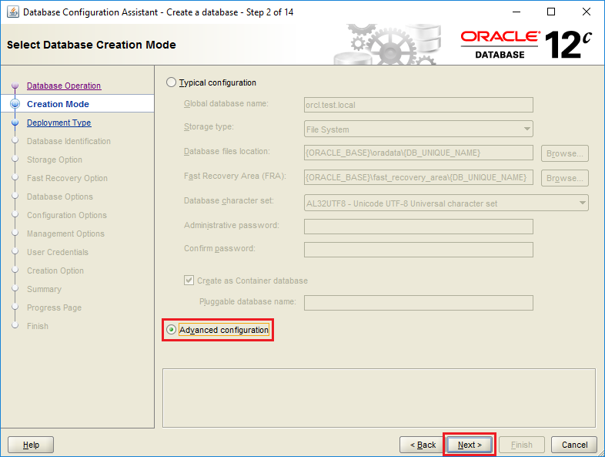The height and width of the screenshot is (457, 605).
Task: Click the Cancel button
Action: (x=574, y=445)
